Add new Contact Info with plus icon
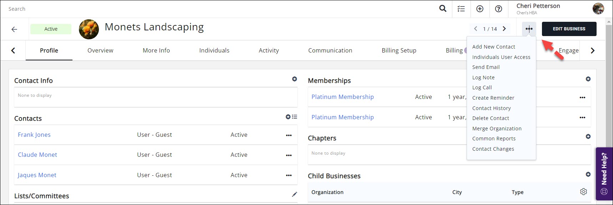This screenshot has height=205, width=613. (295, 79)
